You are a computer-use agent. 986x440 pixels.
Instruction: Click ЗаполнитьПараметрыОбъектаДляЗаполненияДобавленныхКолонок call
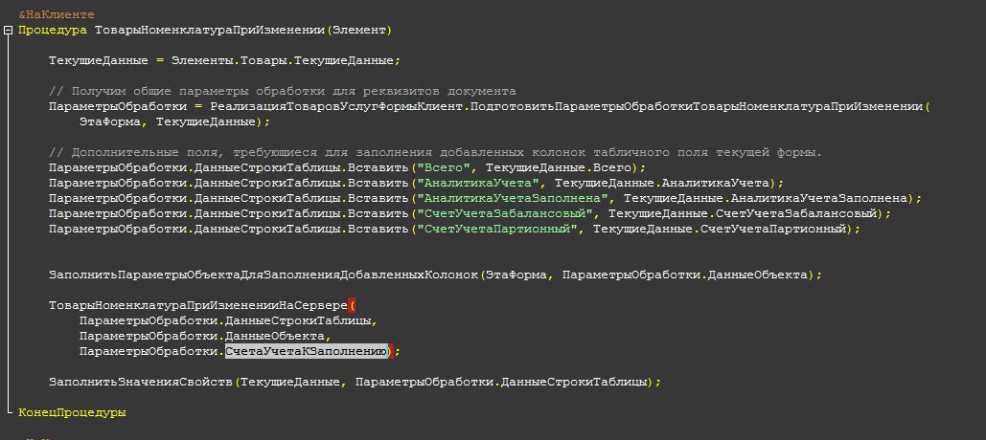[x=264, y=275]
